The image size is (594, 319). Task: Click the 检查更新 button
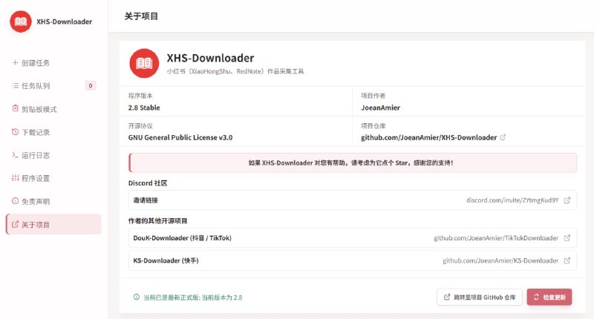pos(549,297)
